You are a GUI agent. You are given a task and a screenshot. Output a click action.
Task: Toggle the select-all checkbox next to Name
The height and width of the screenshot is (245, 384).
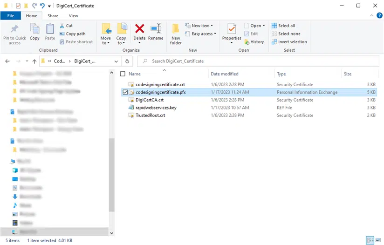pos(123,74)
